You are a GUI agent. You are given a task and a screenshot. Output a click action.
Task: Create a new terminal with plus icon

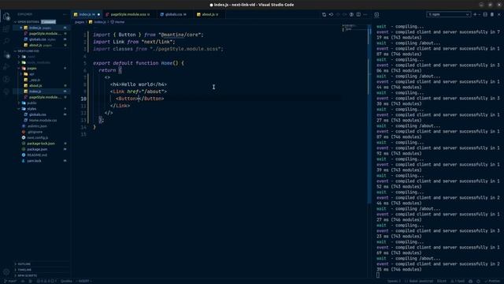[475, 14]
